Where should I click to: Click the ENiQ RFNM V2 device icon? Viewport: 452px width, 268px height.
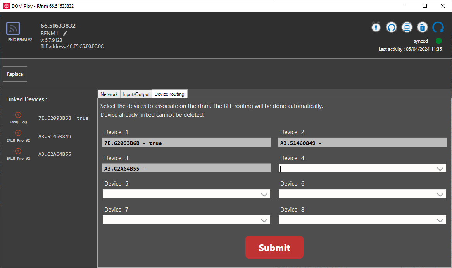coord(13,29)
